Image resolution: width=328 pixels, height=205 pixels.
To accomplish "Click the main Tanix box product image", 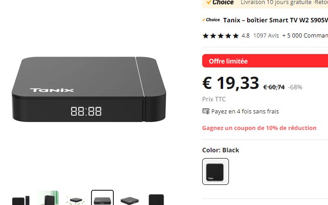I will [89, 89].
